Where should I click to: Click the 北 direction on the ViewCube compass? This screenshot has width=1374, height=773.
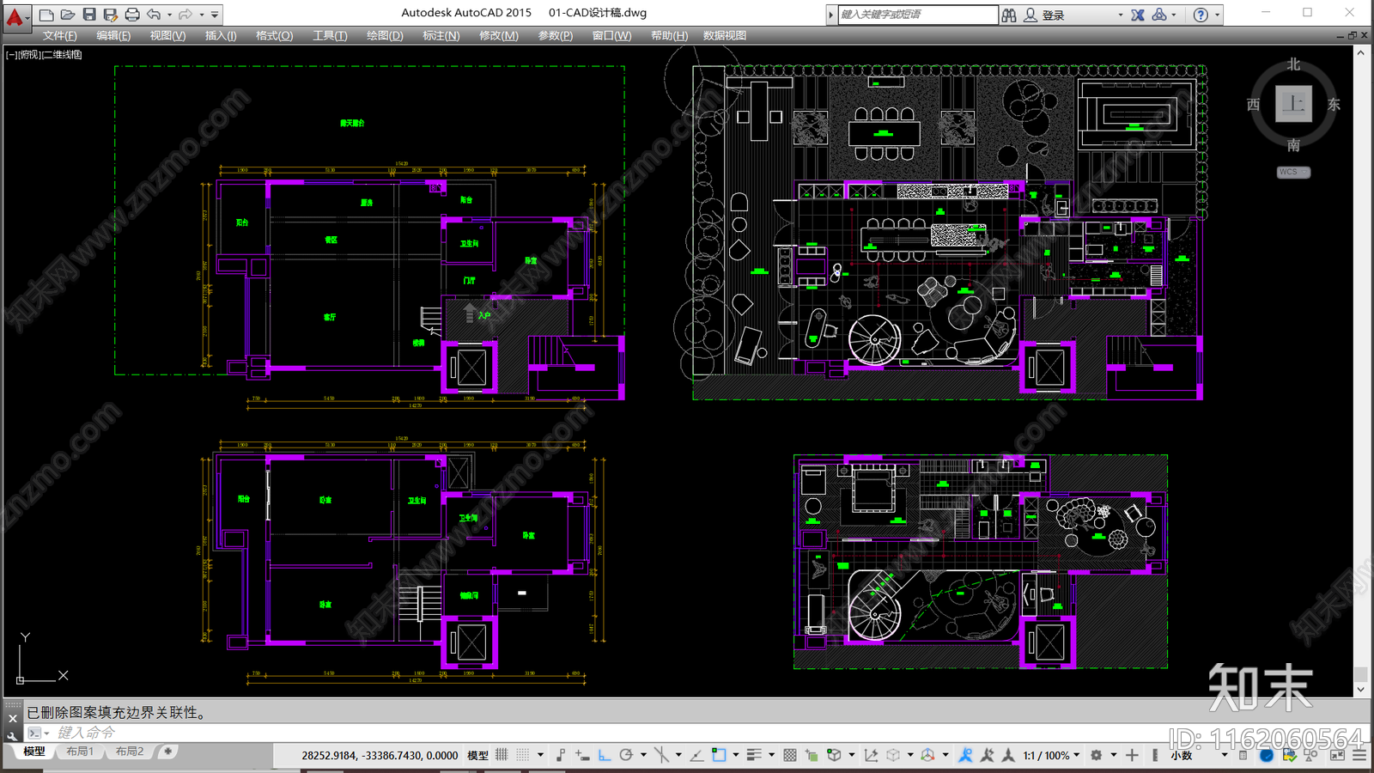[1293, 64]
